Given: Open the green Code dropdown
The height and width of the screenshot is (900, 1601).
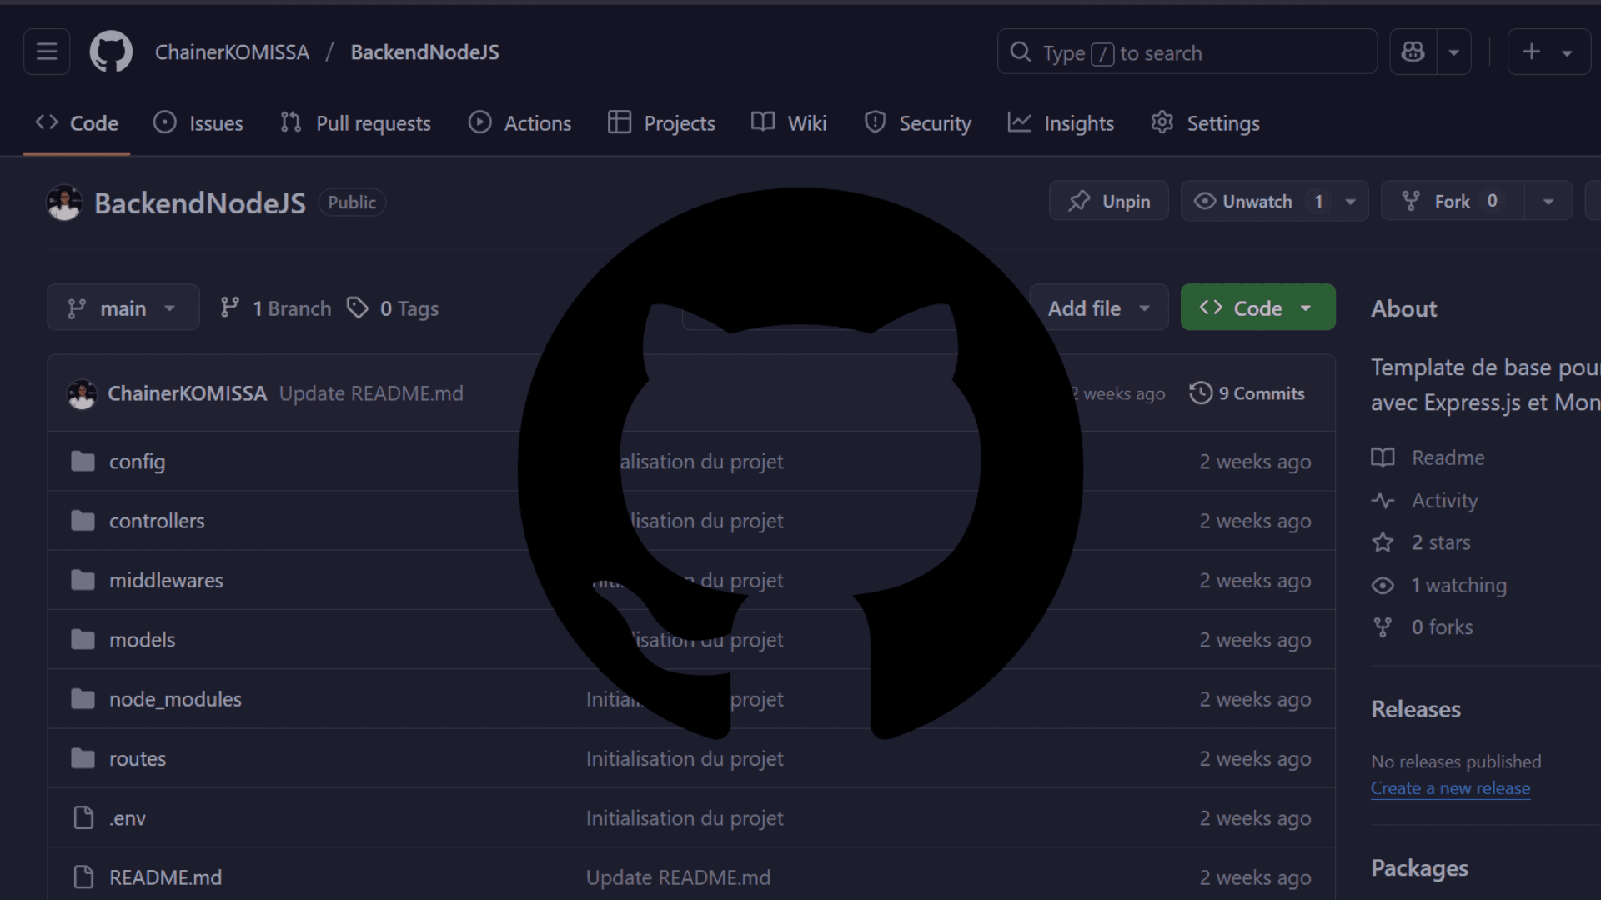Looking at the screenshot, I should [1257, 308].
